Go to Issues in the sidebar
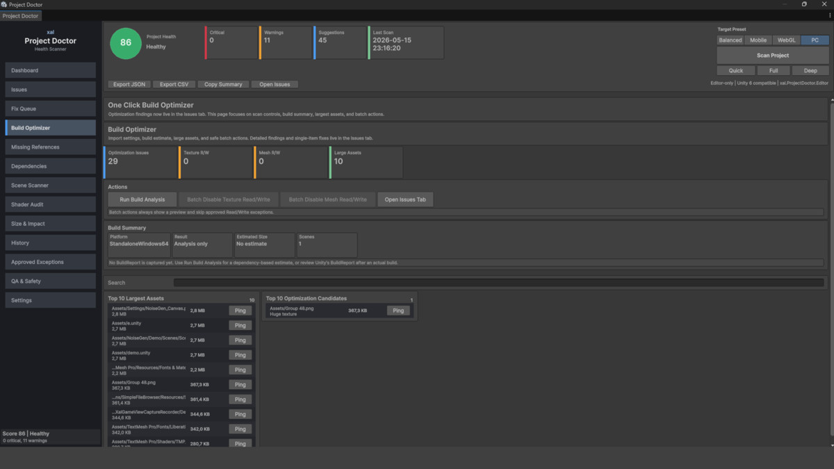Viewport: 834px width, 469px height. pyautogui.click(x=50, y=90)
